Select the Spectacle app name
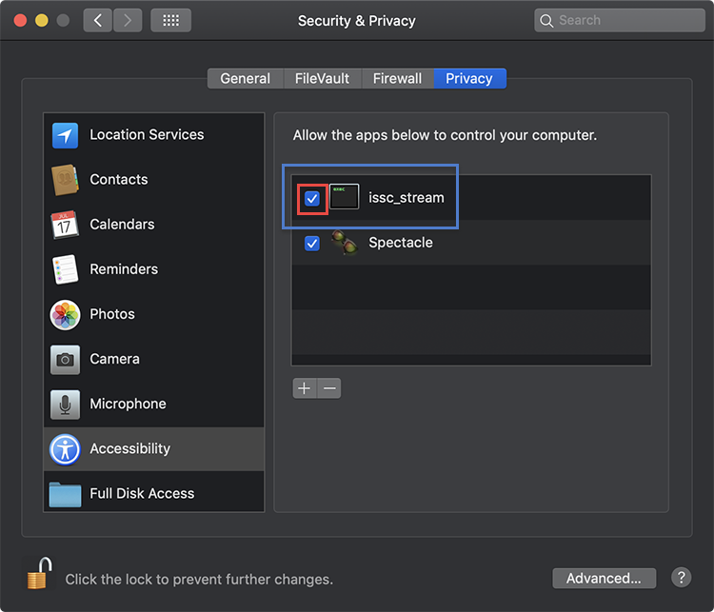The width and height of the screenshot is (714, 612). [401, 243]
